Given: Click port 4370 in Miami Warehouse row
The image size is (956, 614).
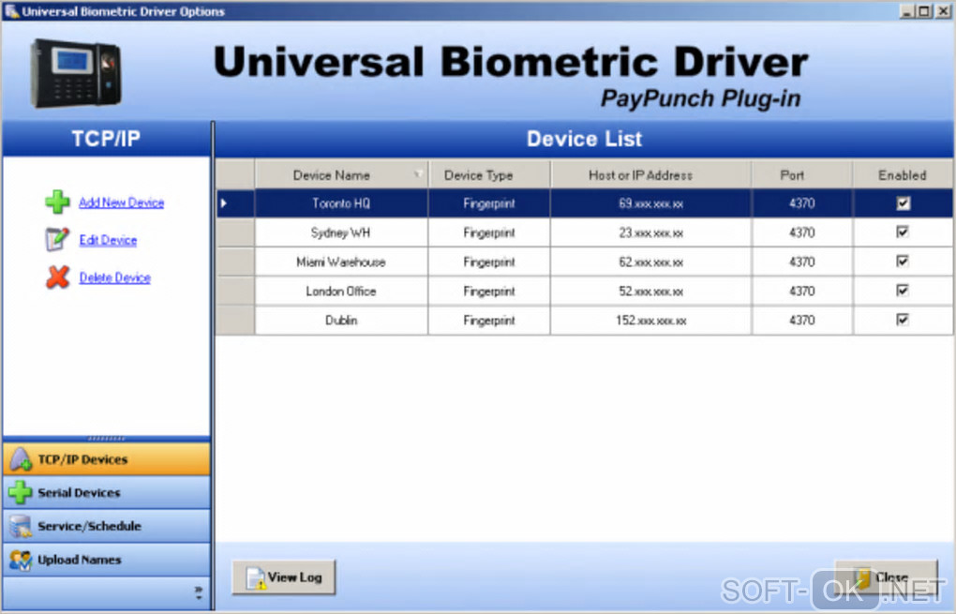Looking at the screenshot, I should click(x=801, y=262).
